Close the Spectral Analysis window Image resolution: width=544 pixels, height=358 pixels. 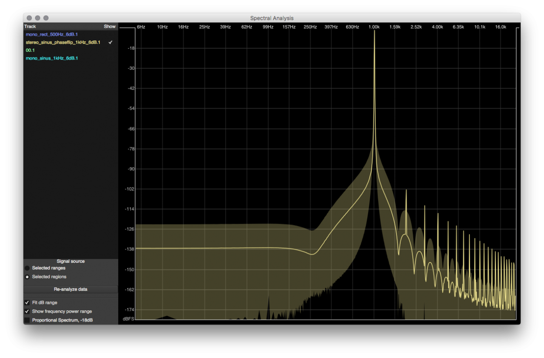[29, 18]
